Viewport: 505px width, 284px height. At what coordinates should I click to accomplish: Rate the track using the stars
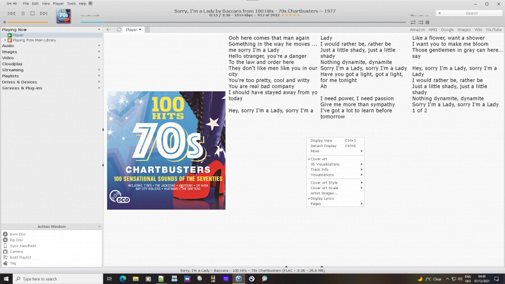click(291, 15)
